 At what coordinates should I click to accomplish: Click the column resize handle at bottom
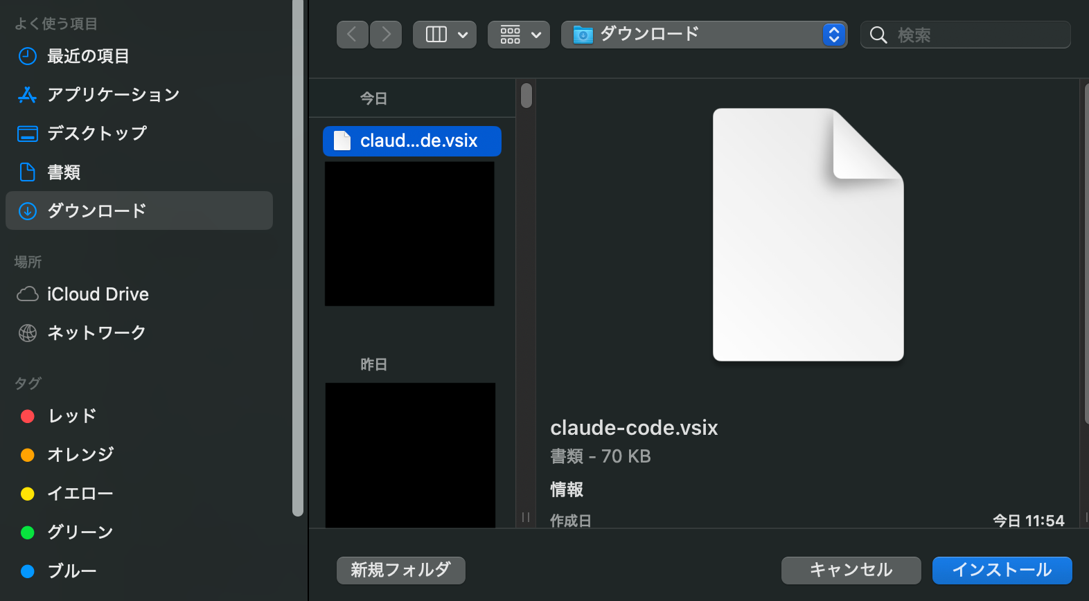coord(526,517)
